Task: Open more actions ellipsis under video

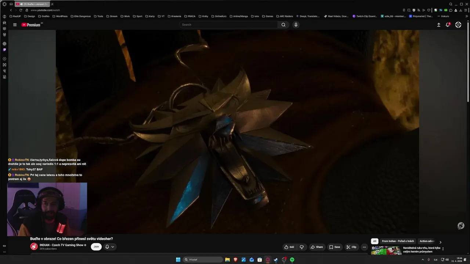Action: click(364, 247)
